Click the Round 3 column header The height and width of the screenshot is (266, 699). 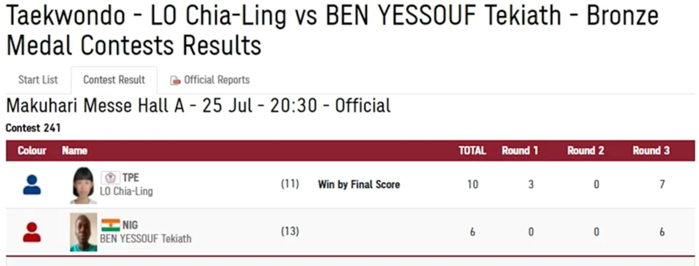coord(651,150)
